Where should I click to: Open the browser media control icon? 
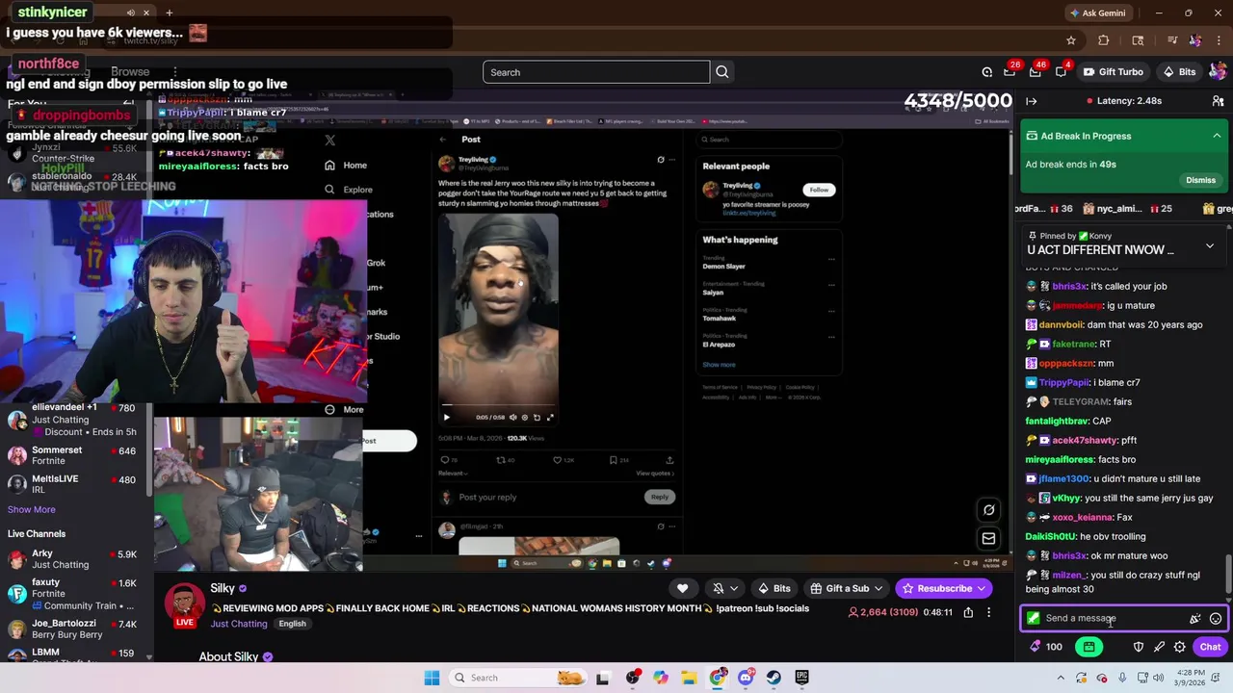[1171, 40]
